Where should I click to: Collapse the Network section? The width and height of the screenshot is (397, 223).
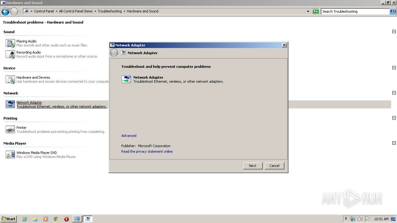tap(394, 93)
